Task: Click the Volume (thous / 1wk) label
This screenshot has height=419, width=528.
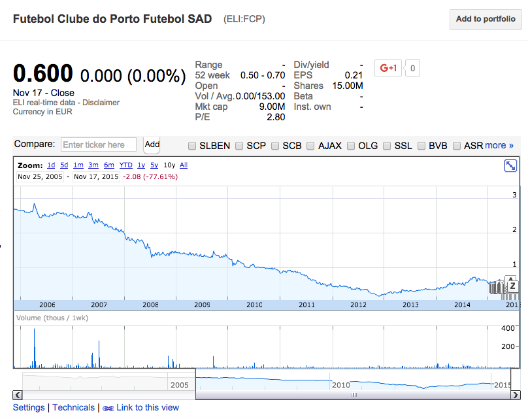Action: [52, 318]
